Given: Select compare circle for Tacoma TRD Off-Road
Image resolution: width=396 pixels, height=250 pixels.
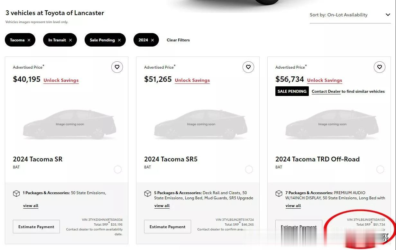Looking at the screenshot, I should tap(380, 169).
